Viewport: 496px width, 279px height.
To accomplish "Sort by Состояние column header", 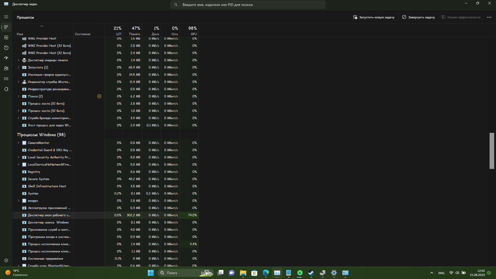I will 89,30.
